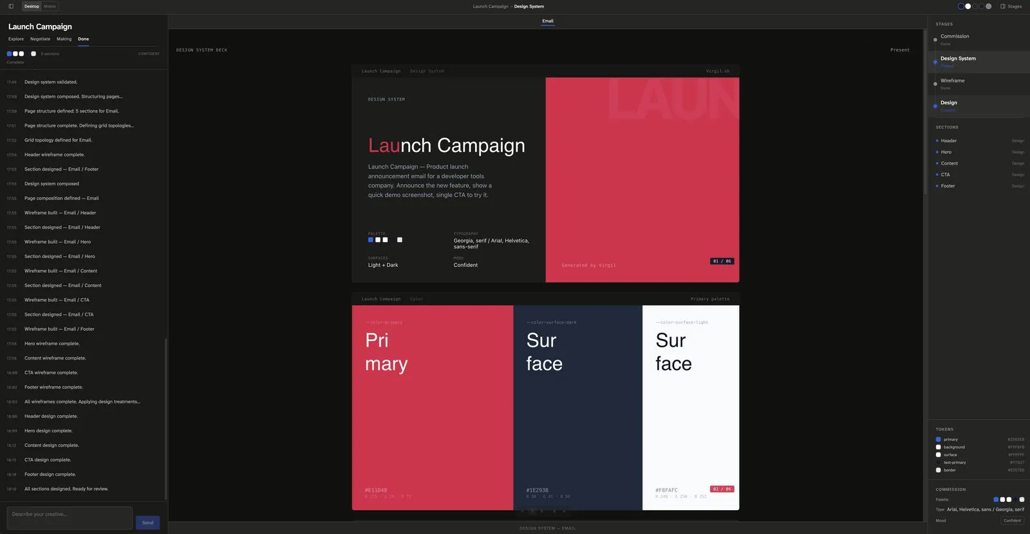This screenshot has width=1030, height=534.
Task: Open the Header section in Sections list
Action: pyautogui.click(x=980, y=141)
